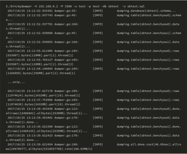Click the dumping.database[sbtest].schema message

[x=146, y=11]
